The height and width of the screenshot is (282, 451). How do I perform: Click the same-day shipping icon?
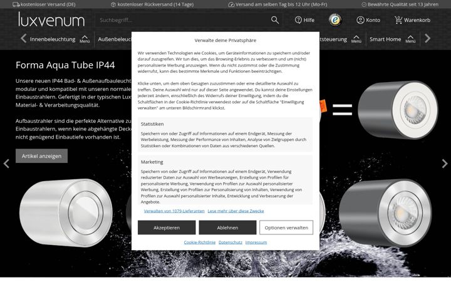click(231, 4)
